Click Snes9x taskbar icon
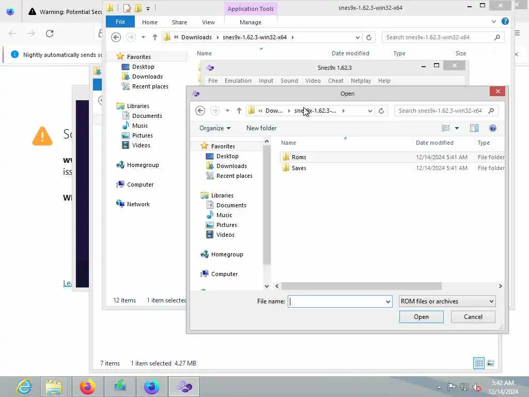 [x=184, y=387]
